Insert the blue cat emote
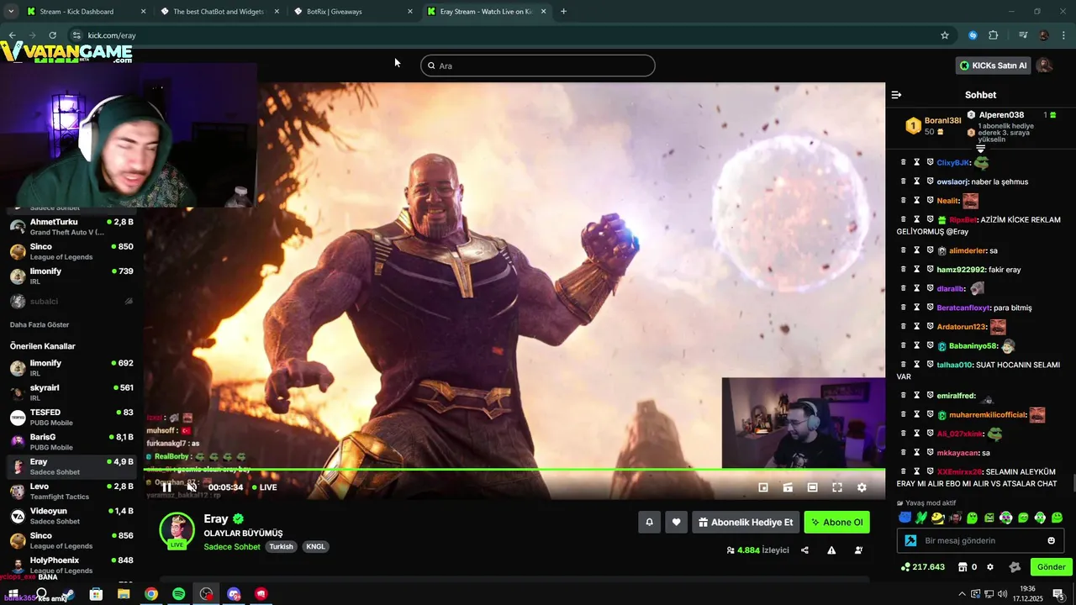The width and height of the screenshot is (1076, 605). (x=905, y=518)
